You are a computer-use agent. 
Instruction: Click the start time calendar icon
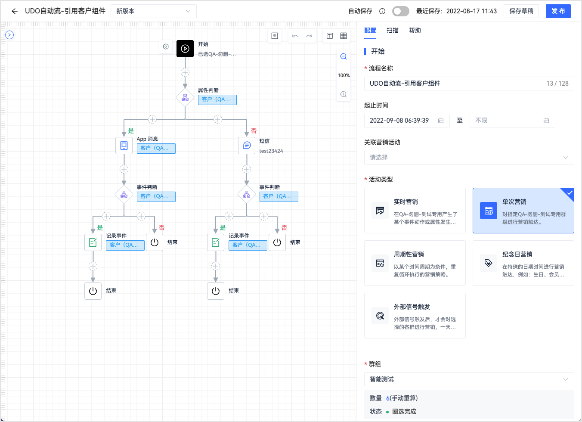click(441, 121)
